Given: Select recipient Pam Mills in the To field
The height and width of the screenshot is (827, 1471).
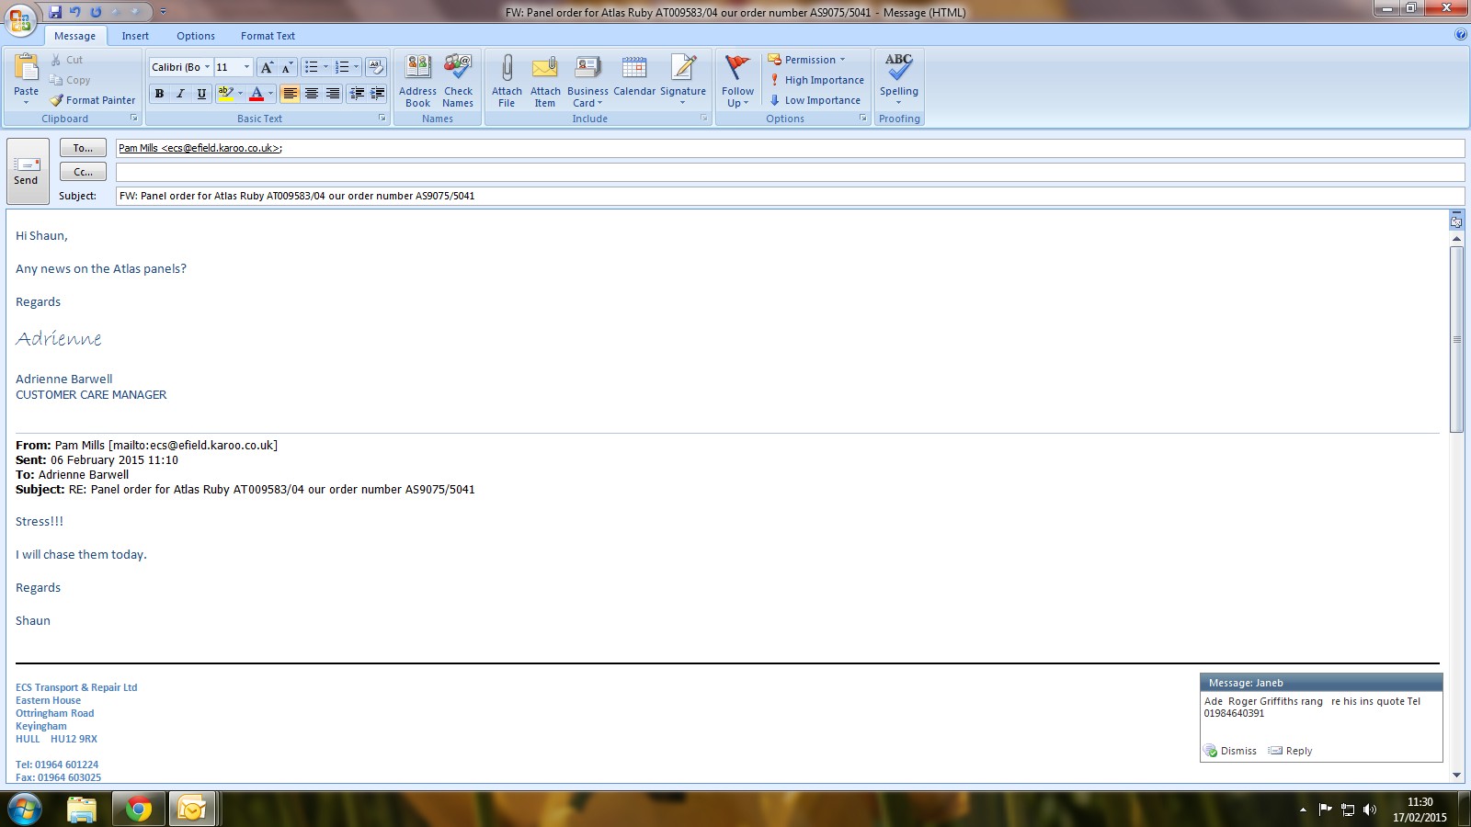Looking at the screenshot, I should (200, 148).
